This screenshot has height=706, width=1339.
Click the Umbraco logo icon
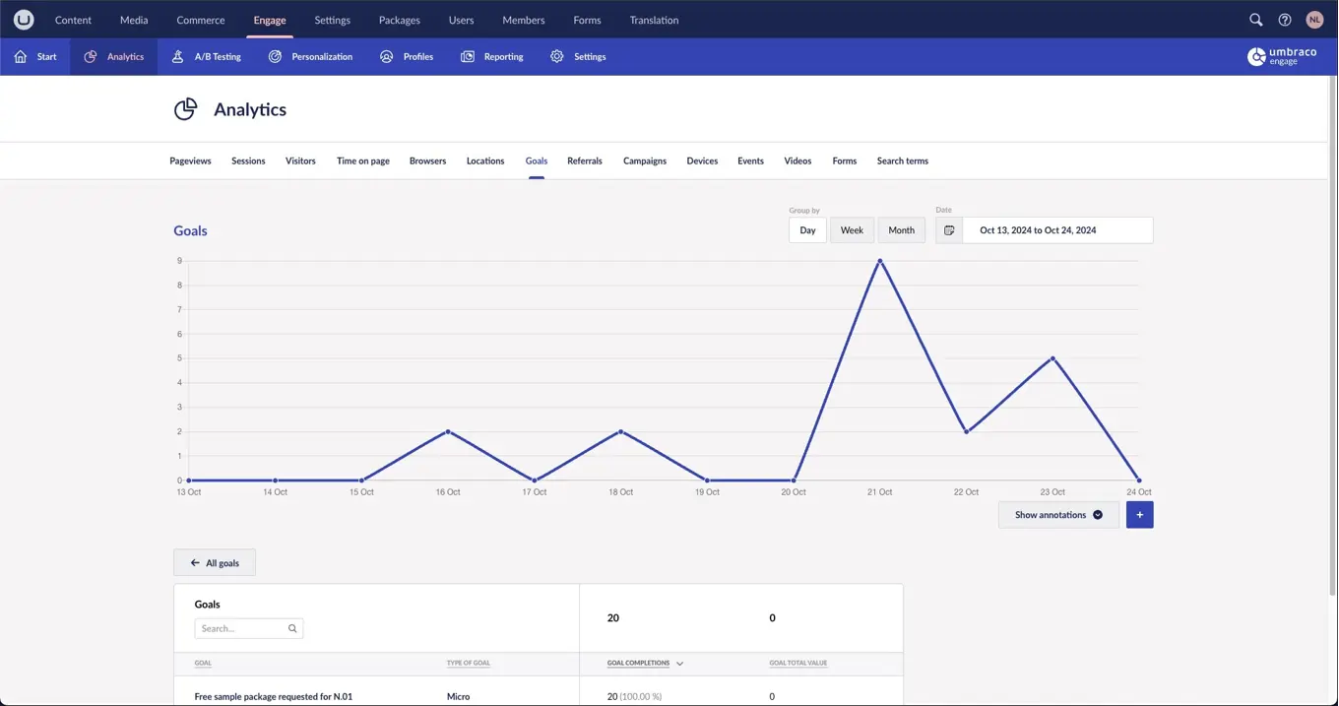(x=24, y=20)
